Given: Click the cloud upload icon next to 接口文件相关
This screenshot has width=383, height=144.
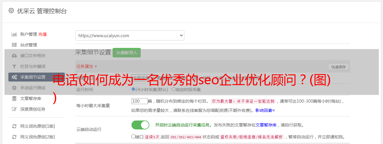Looking at the screenshot, I should (14, 56).
